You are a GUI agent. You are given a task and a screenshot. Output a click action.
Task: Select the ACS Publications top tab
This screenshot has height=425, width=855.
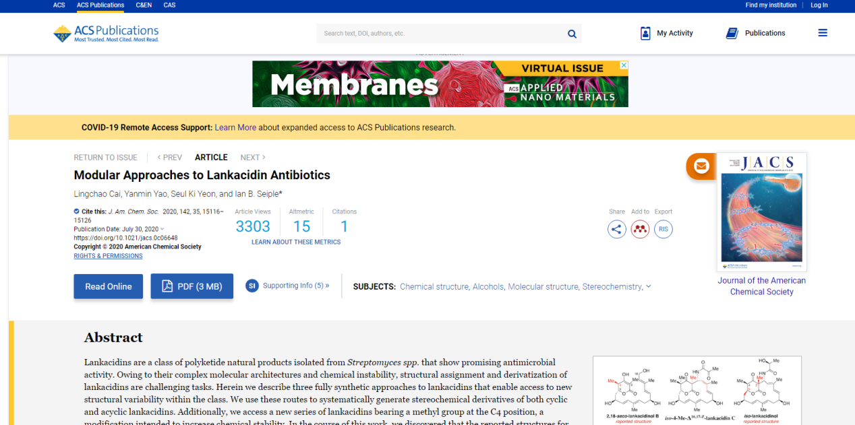(x=100, y=5)
